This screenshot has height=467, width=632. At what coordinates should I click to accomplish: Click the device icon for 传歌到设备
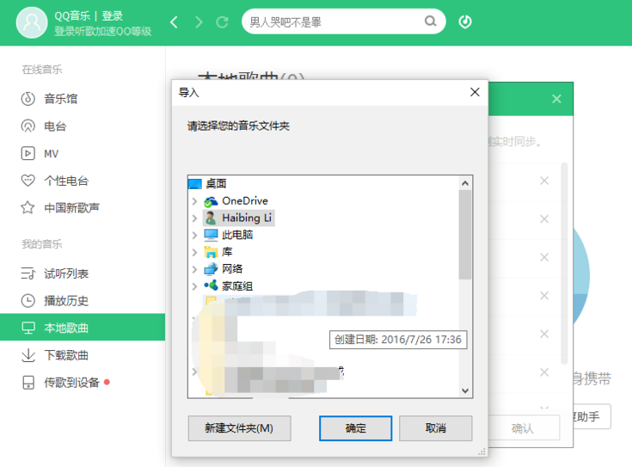tap(28, 383)
